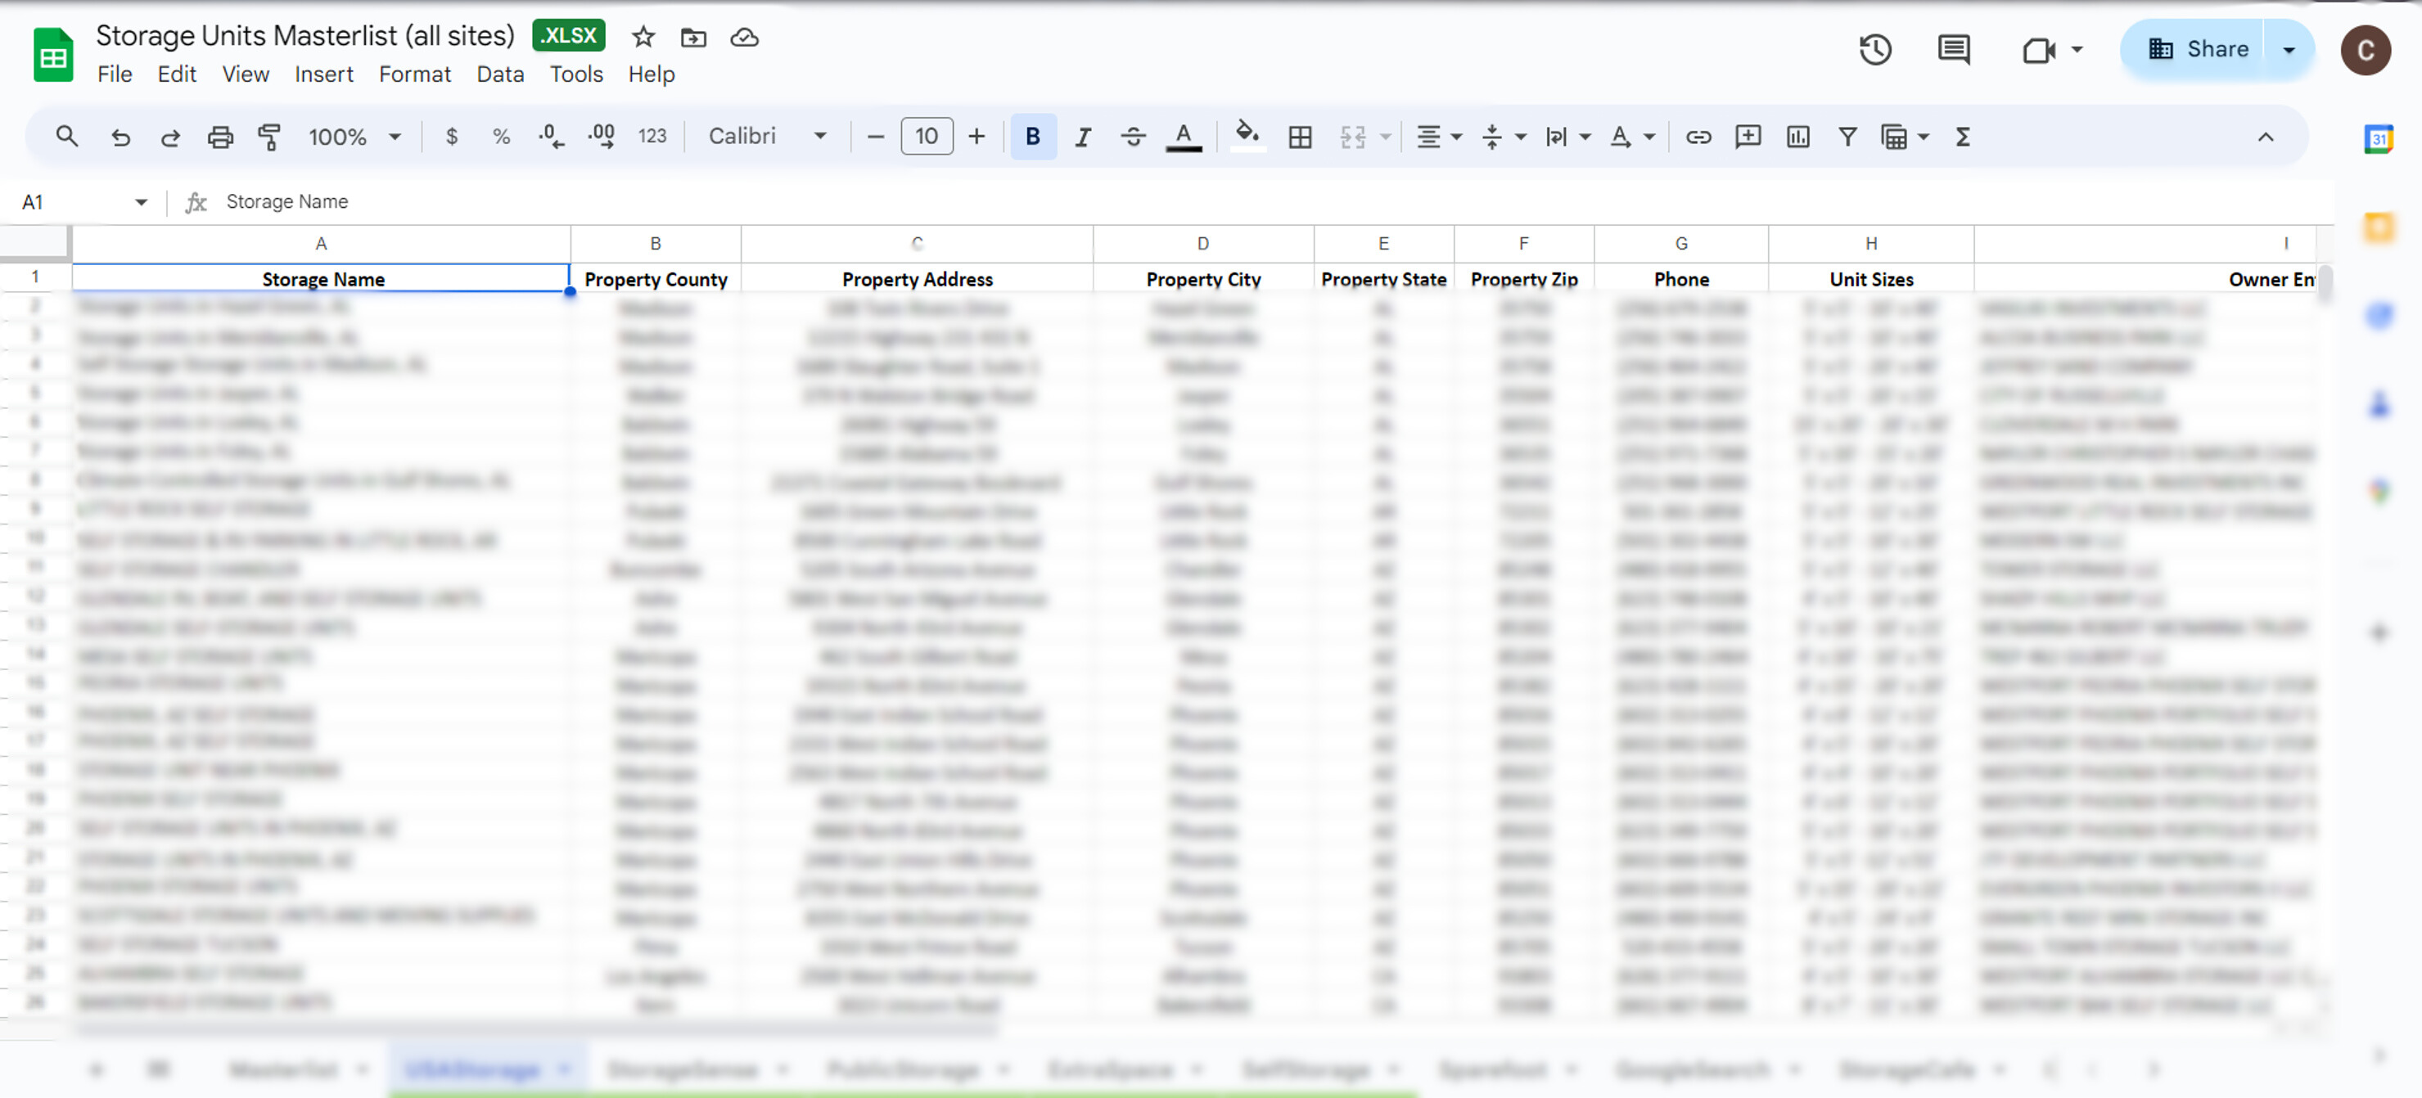Open the text color picker
This screenshot has width=2422, height=1098.
click(1183, 137)
